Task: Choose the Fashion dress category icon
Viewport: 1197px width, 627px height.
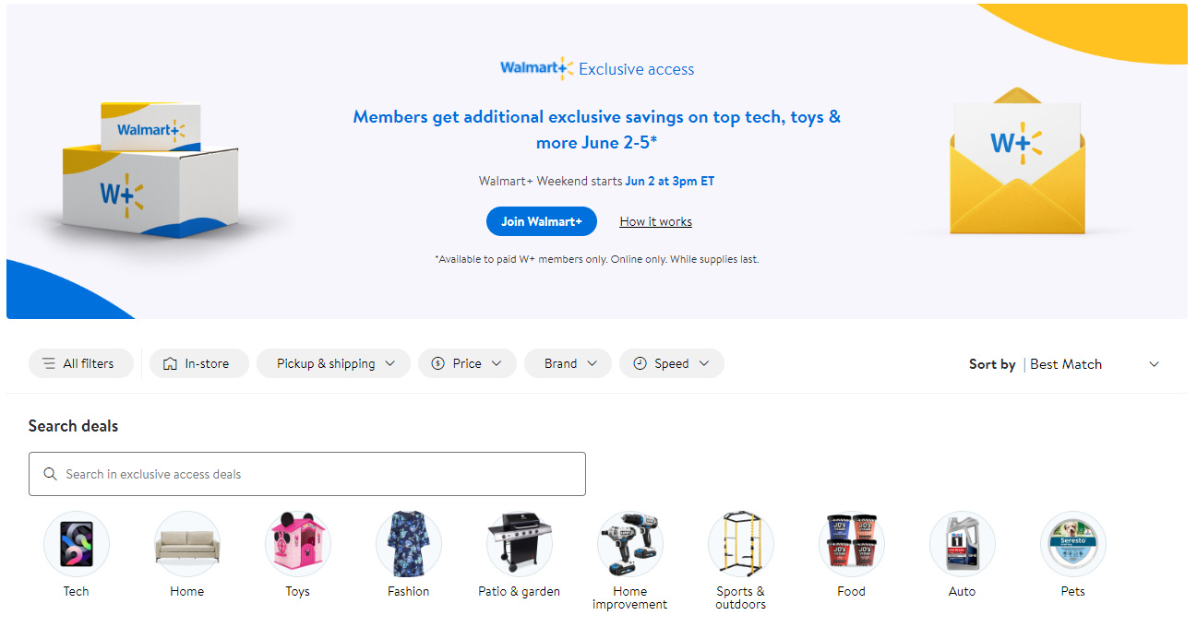Action: point(409,544)
